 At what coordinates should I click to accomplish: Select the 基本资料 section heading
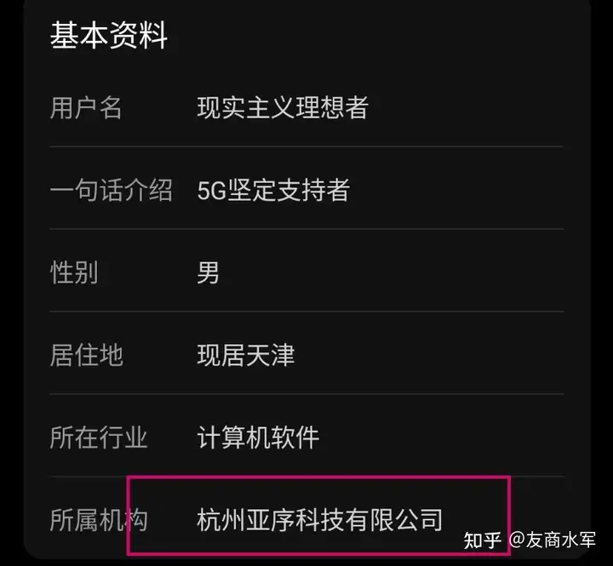pos(109,35)
